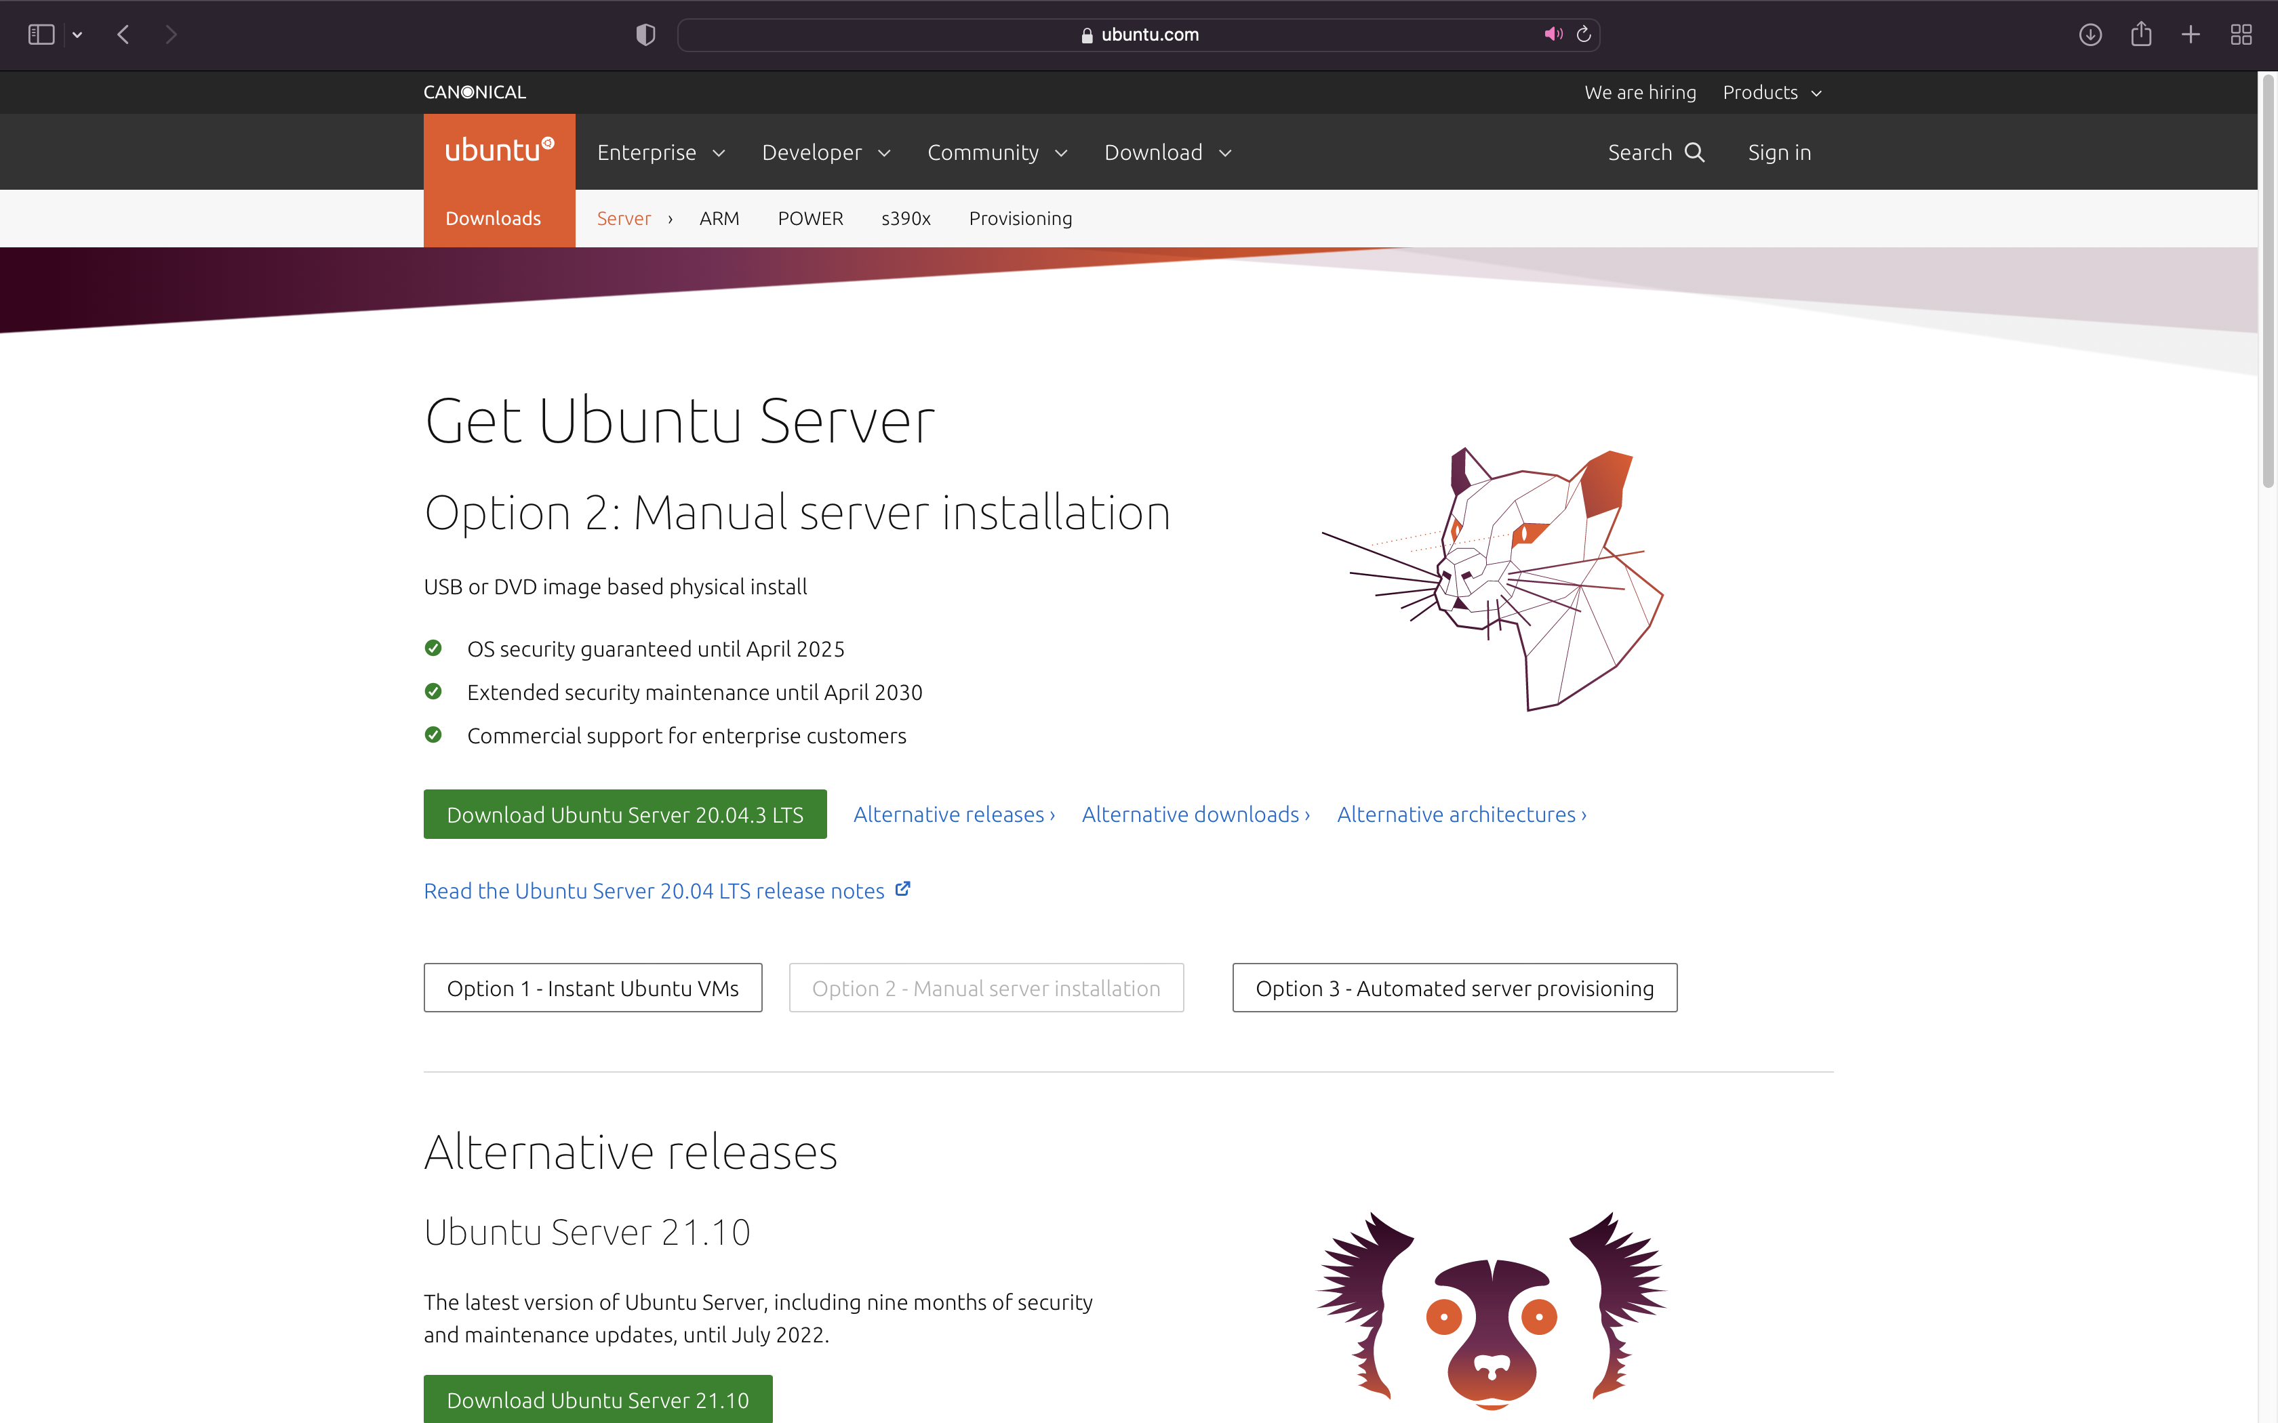This screenshot has width=2278, height=1423.
Task: Reload the page with refresh icon
Action: click(1584, 35)
